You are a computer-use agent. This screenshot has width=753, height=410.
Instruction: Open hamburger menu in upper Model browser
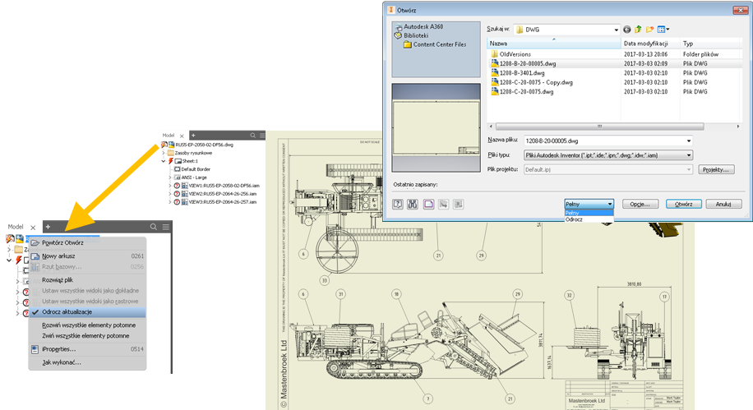tap(262, 136)
